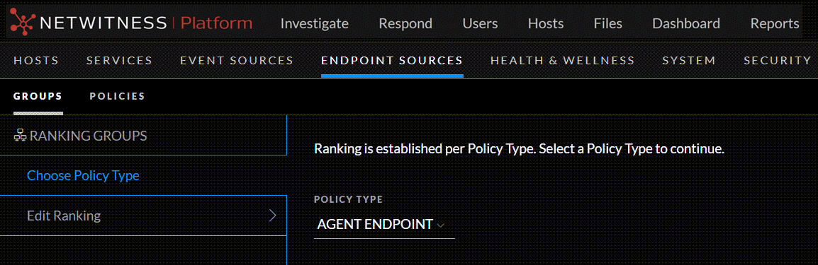Switch to the HOSTS sub-navigation tab
The image size is (818, 265).
click(x=36, y=61)
